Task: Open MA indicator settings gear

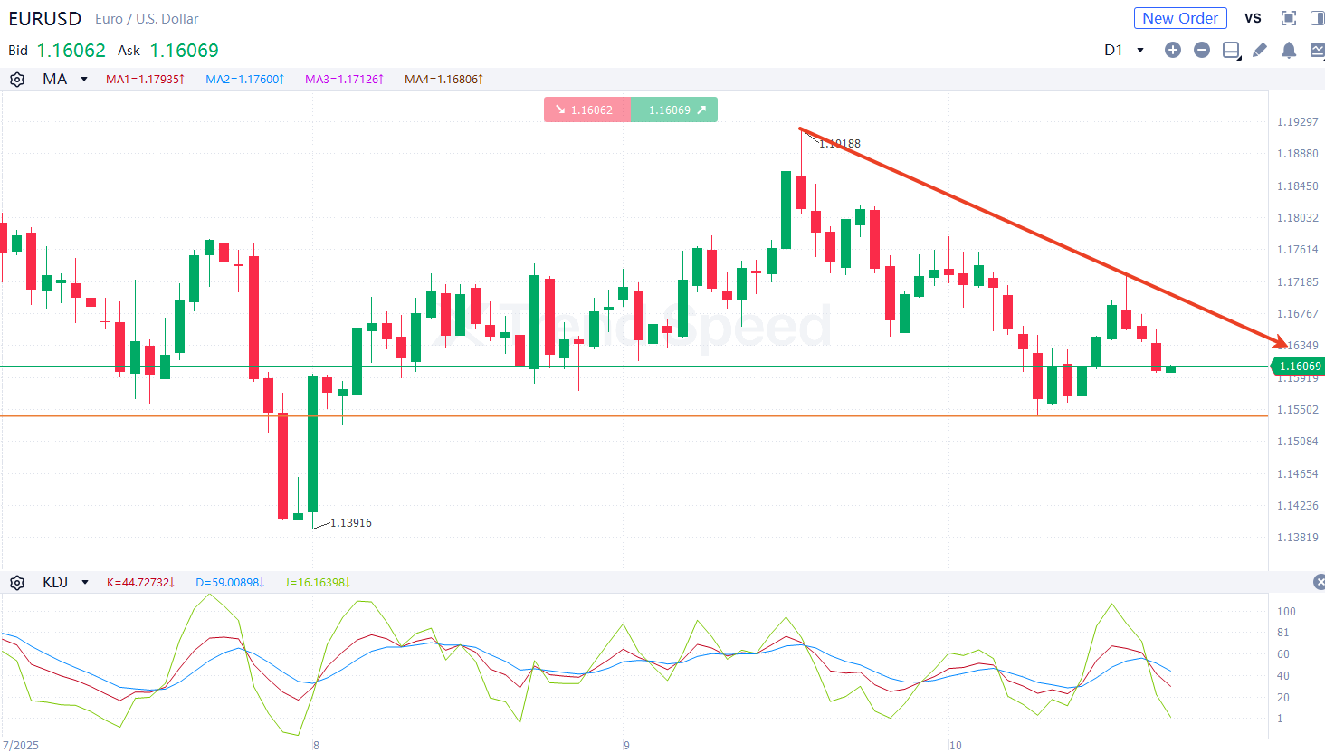Action: pyautogui.click(x=17, y=80)
